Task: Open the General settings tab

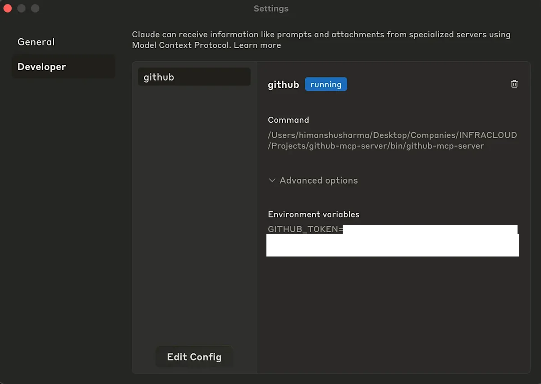Action: 36,42
